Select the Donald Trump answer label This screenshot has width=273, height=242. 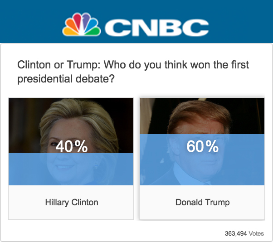(203, 202)
